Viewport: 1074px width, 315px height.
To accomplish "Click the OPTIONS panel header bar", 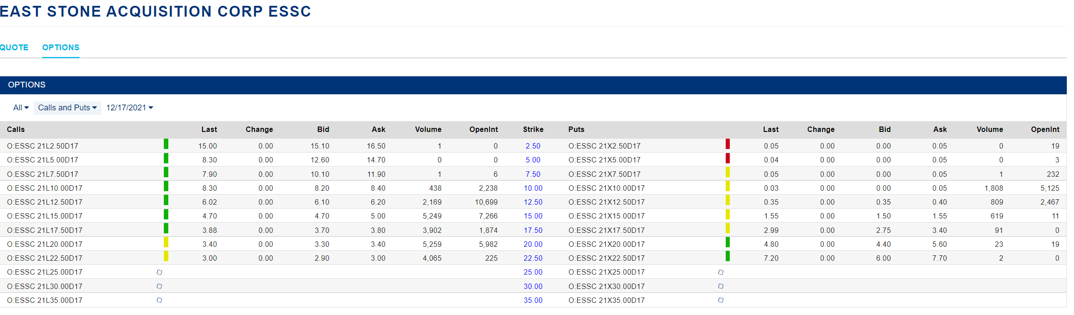I will coord(533,85).
